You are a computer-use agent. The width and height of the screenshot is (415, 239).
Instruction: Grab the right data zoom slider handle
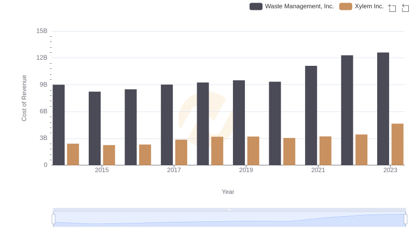[405, 219]
